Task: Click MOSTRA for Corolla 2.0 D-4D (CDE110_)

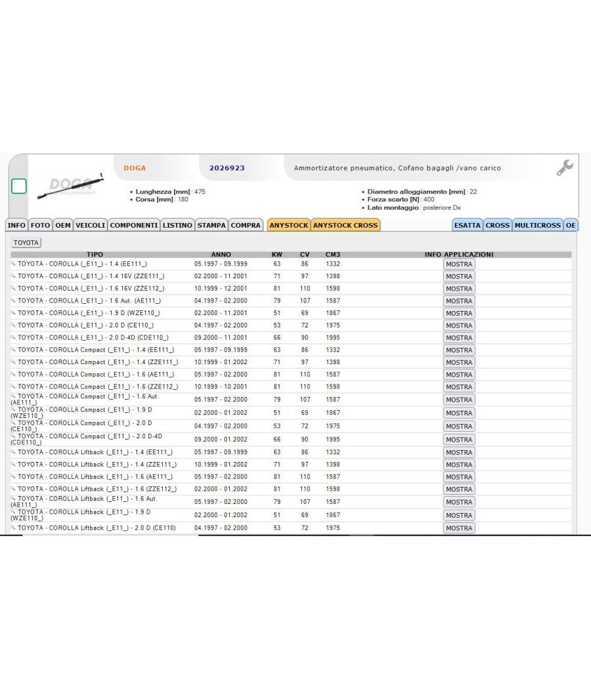Action: click(x=459, y=338)
